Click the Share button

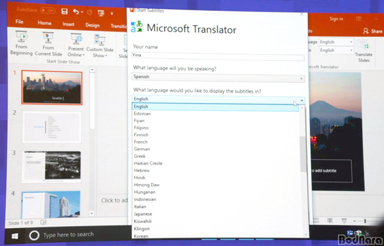pos(372,31)
